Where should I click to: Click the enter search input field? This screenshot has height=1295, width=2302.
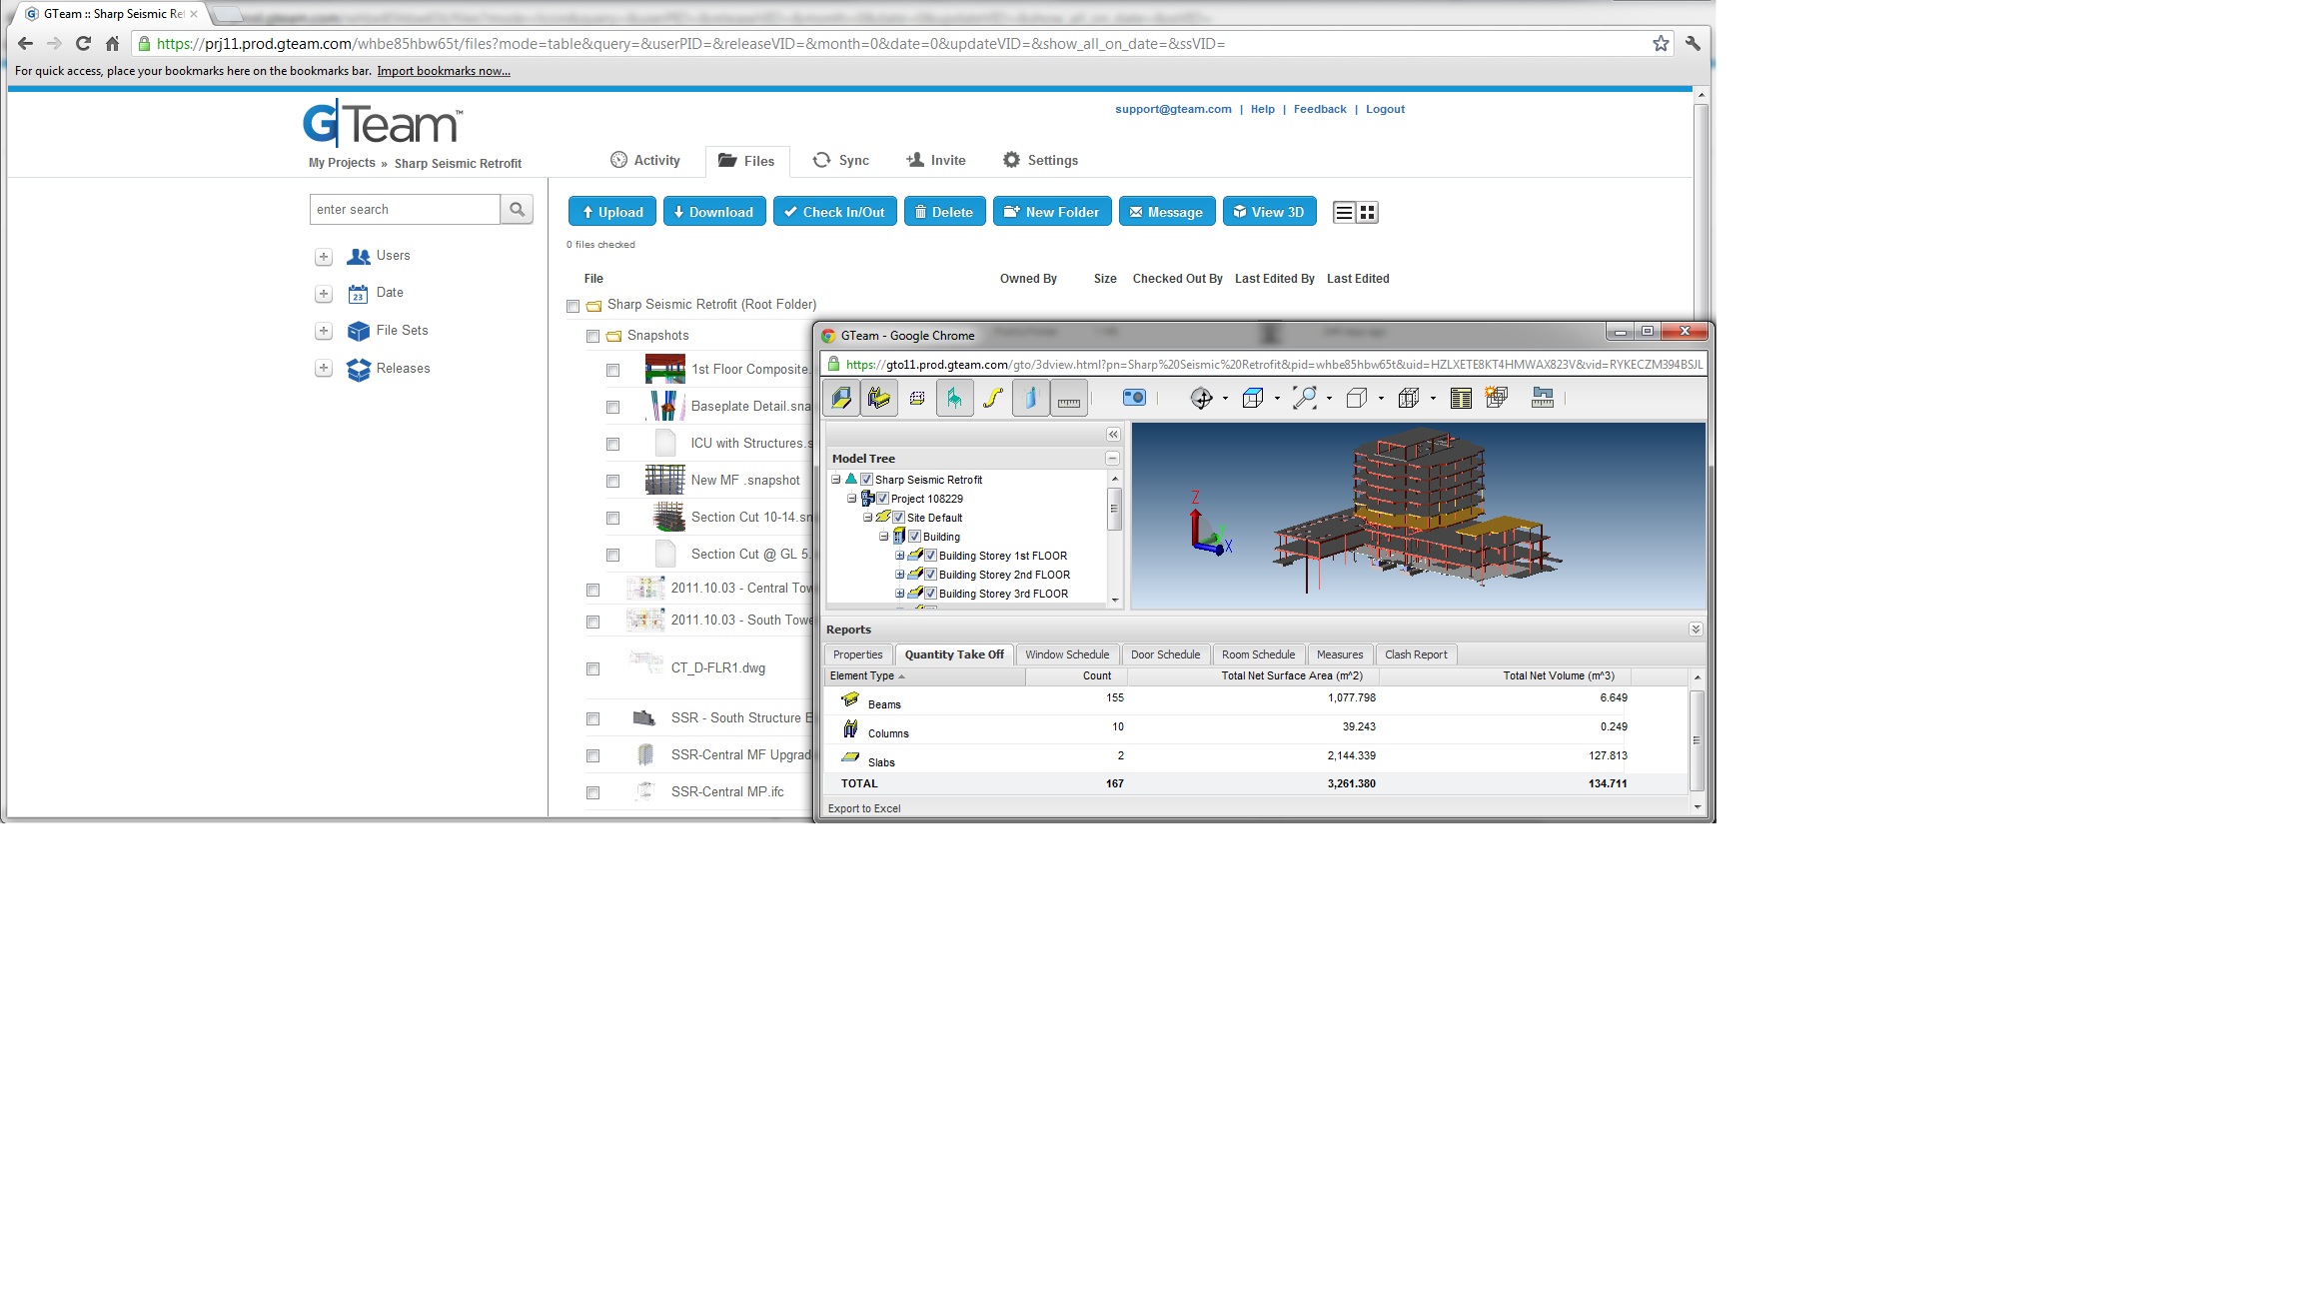(405, 210)
